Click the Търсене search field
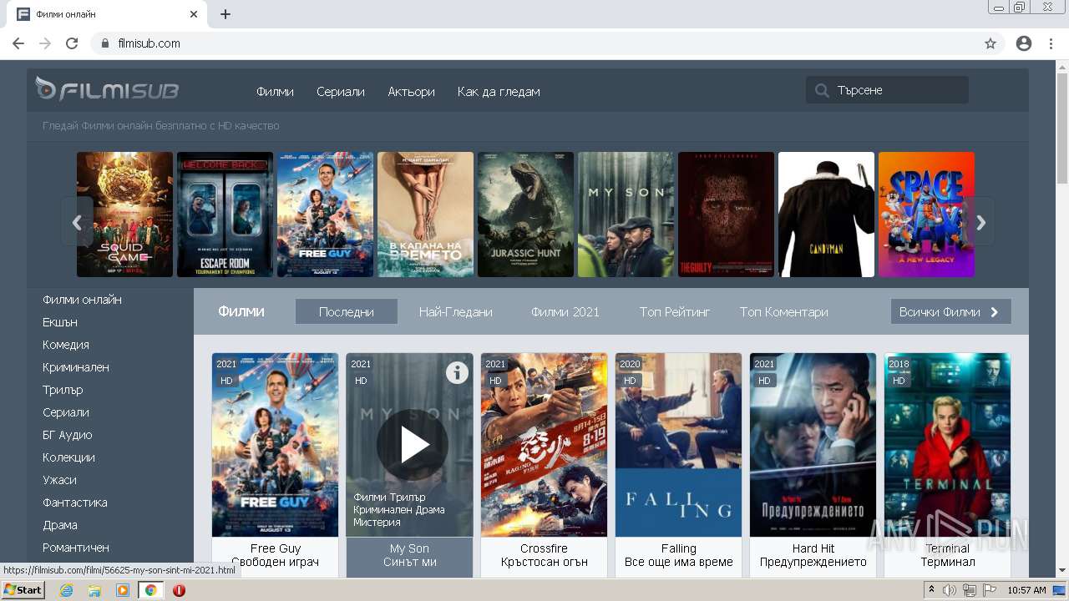This screenshot has height=601, width=1069. (887, 90)
